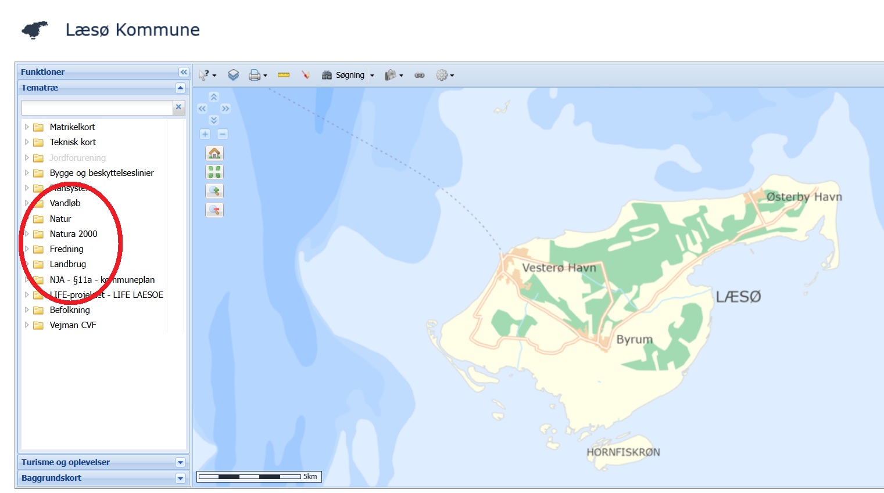The image size is (884, 493).
Task: Zoom to full map extent
Action: [x=214, y=171]
